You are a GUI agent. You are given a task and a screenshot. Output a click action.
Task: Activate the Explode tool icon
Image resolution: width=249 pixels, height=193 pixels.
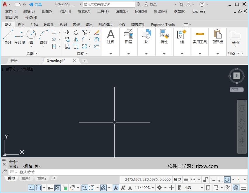pyautogui.click(x=96, y=39)
